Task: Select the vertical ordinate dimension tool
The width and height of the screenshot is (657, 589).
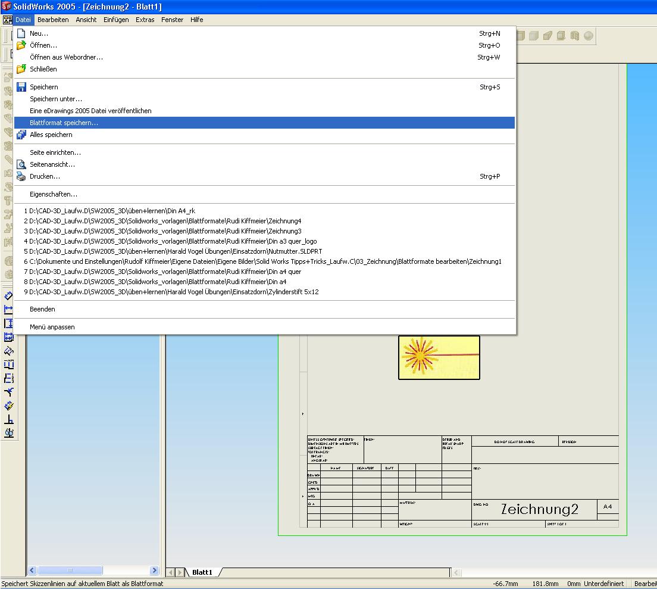Action: point(8,378)
